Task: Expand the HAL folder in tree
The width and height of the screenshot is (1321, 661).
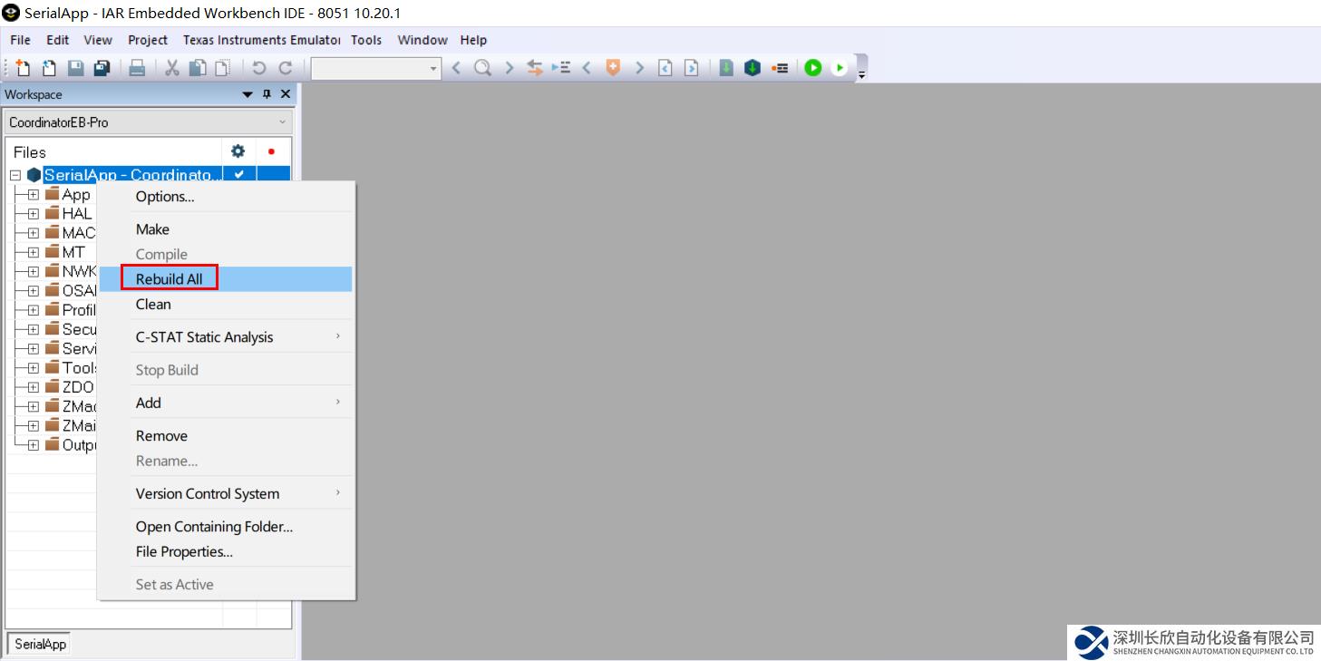Action: point(34,214)
